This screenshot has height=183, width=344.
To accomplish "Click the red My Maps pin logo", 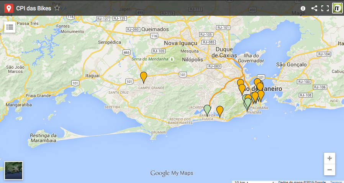I will [9, 8].
